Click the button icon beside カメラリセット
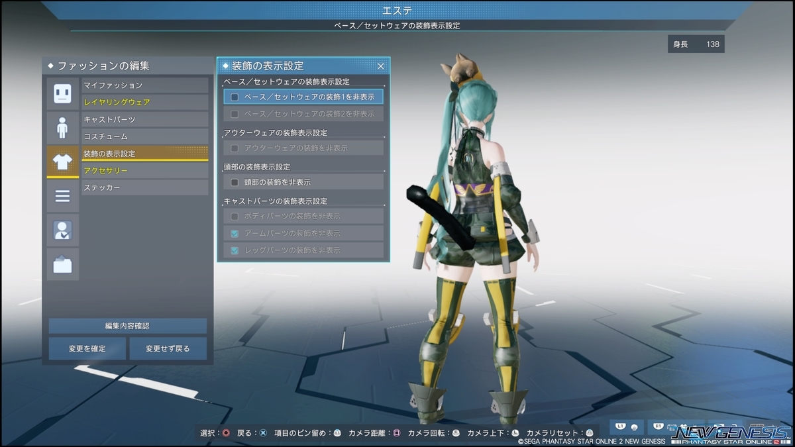Screen dimensions: 795x447 (589, 433)
